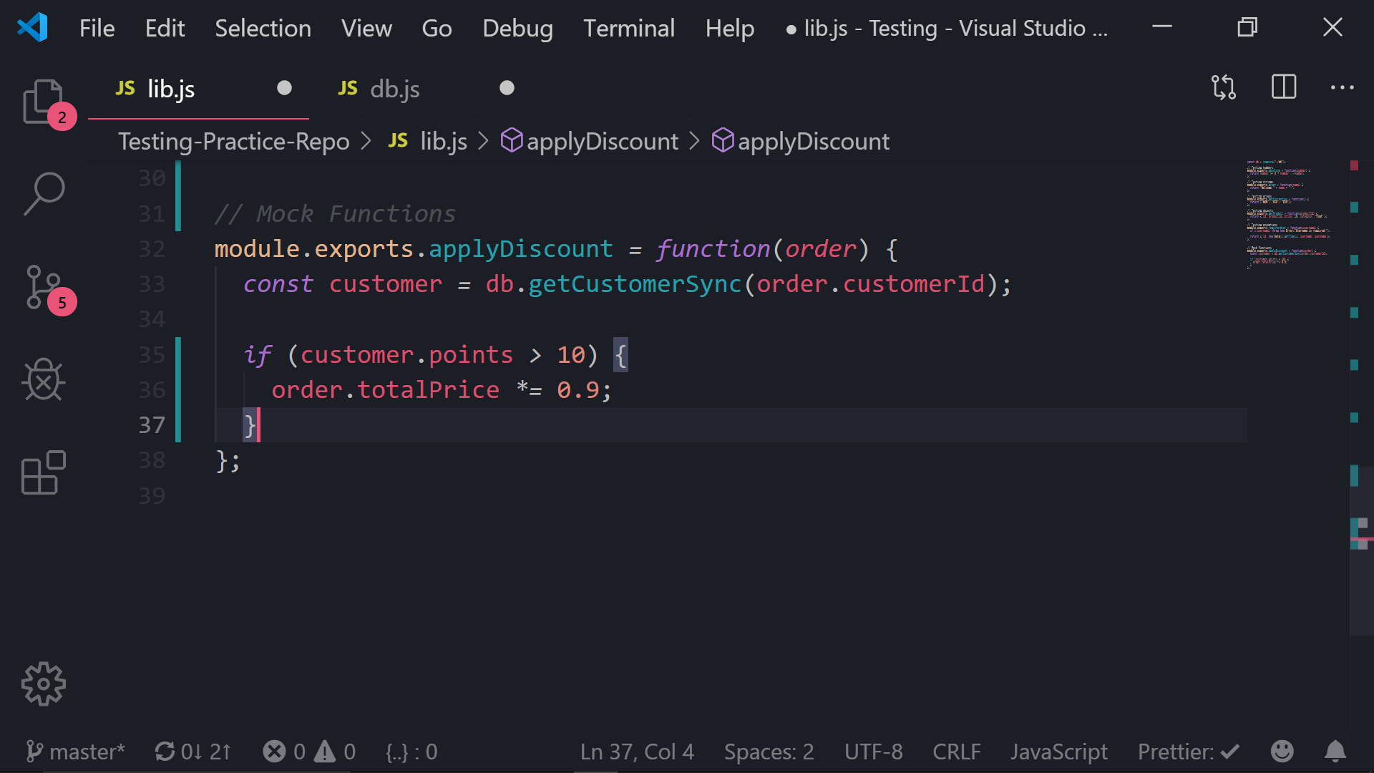The width and height of the screenshot is (1374, 773).
Task: Click the master* branch name in the status bar
Action: point(86,752)
